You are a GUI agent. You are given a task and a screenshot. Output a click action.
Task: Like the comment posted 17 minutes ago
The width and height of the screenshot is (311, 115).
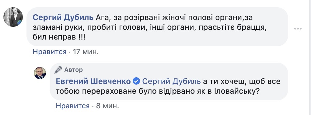pyautogui.click(x=49, y=52)
